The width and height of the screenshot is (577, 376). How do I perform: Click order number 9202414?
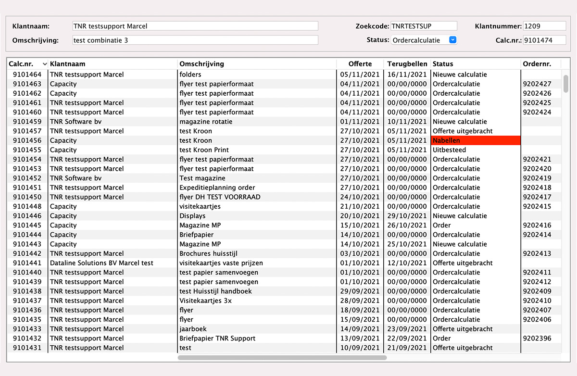537,235
